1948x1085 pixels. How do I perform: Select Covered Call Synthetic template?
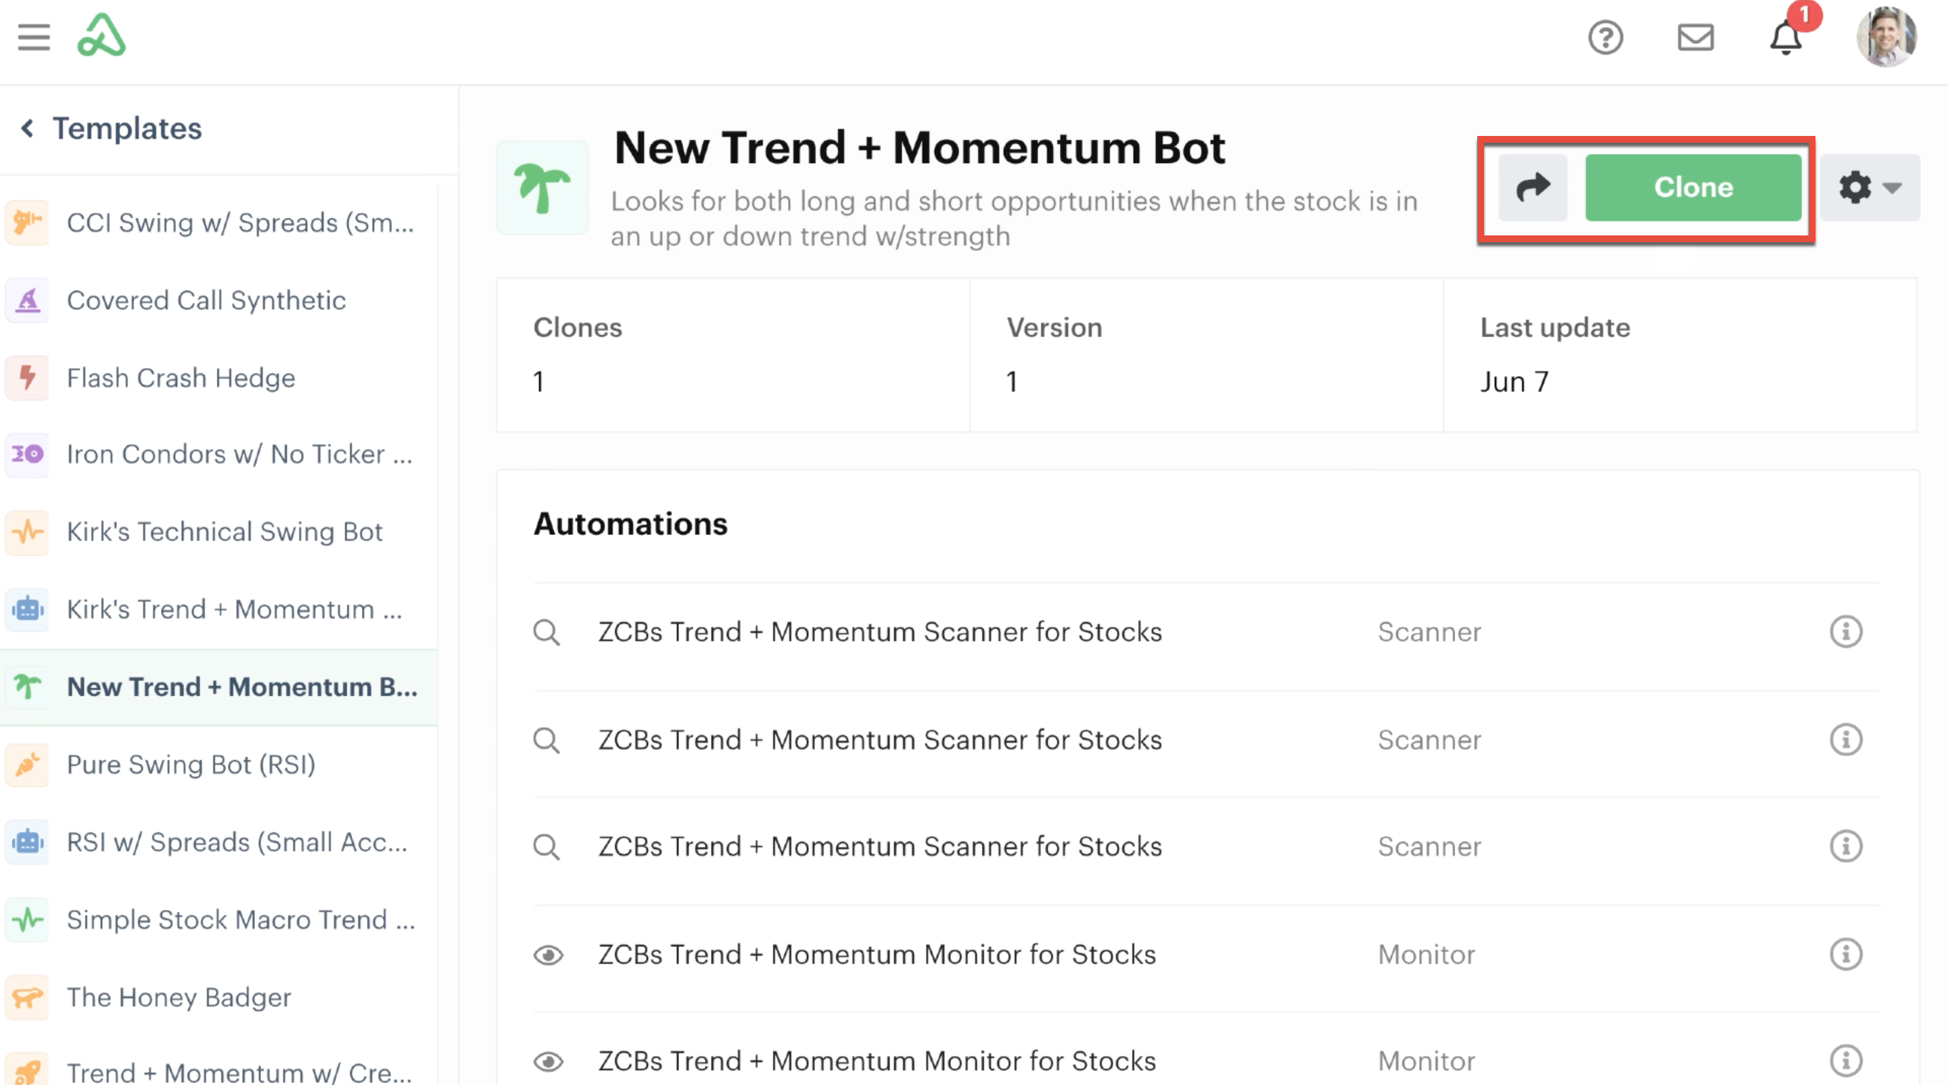[206, 300]
